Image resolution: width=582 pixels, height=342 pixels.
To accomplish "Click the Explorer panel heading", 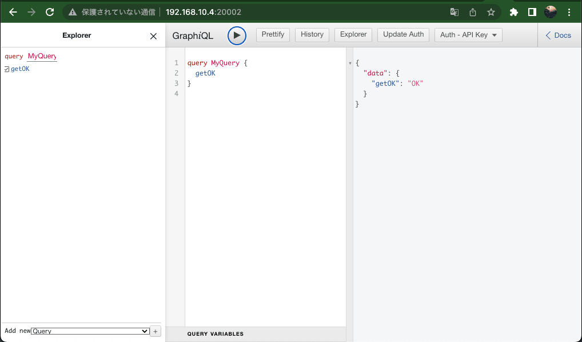I will click(x=77, y=35).
